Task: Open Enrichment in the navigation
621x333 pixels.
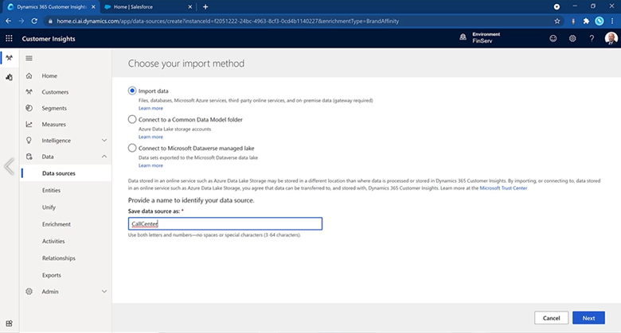Action: [x=57, y=224]
